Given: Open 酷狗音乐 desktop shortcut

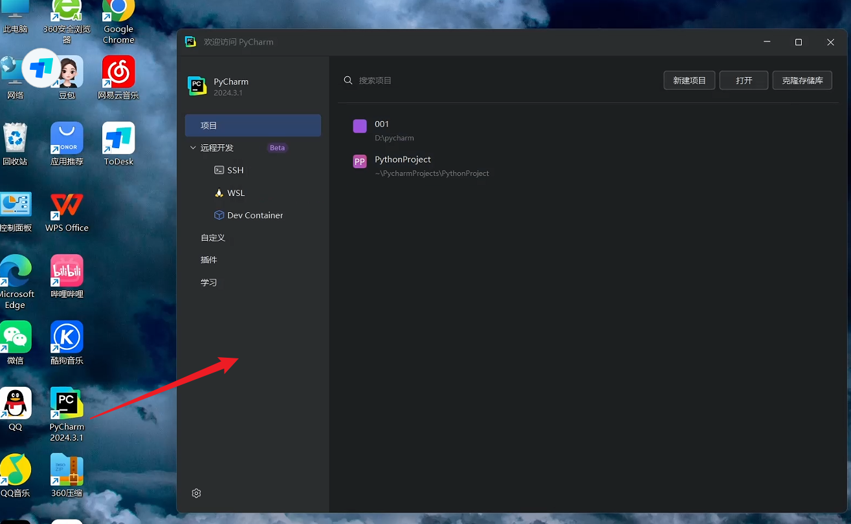Looking at the screenshot, I should coord(67,343).
